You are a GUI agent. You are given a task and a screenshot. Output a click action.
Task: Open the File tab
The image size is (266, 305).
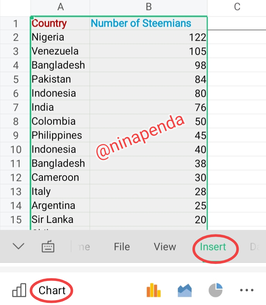click(x=122, y=247)
